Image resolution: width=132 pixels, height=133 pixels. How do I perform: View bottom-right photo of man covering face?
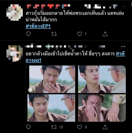[x=102, y=108]
